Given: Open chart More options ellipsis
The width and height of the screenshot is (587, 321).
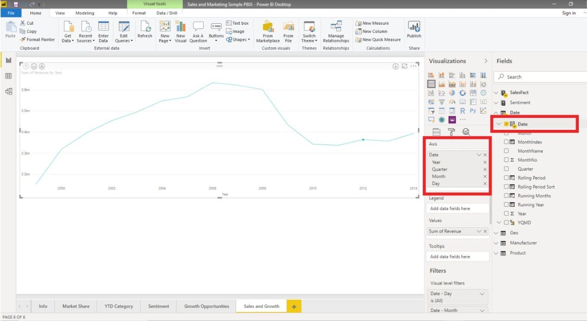Looking at the screenshot, I should click(x=413, y=66).
